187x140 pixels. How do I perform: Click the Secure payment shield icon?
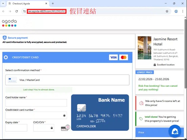(x=4, y=38)
